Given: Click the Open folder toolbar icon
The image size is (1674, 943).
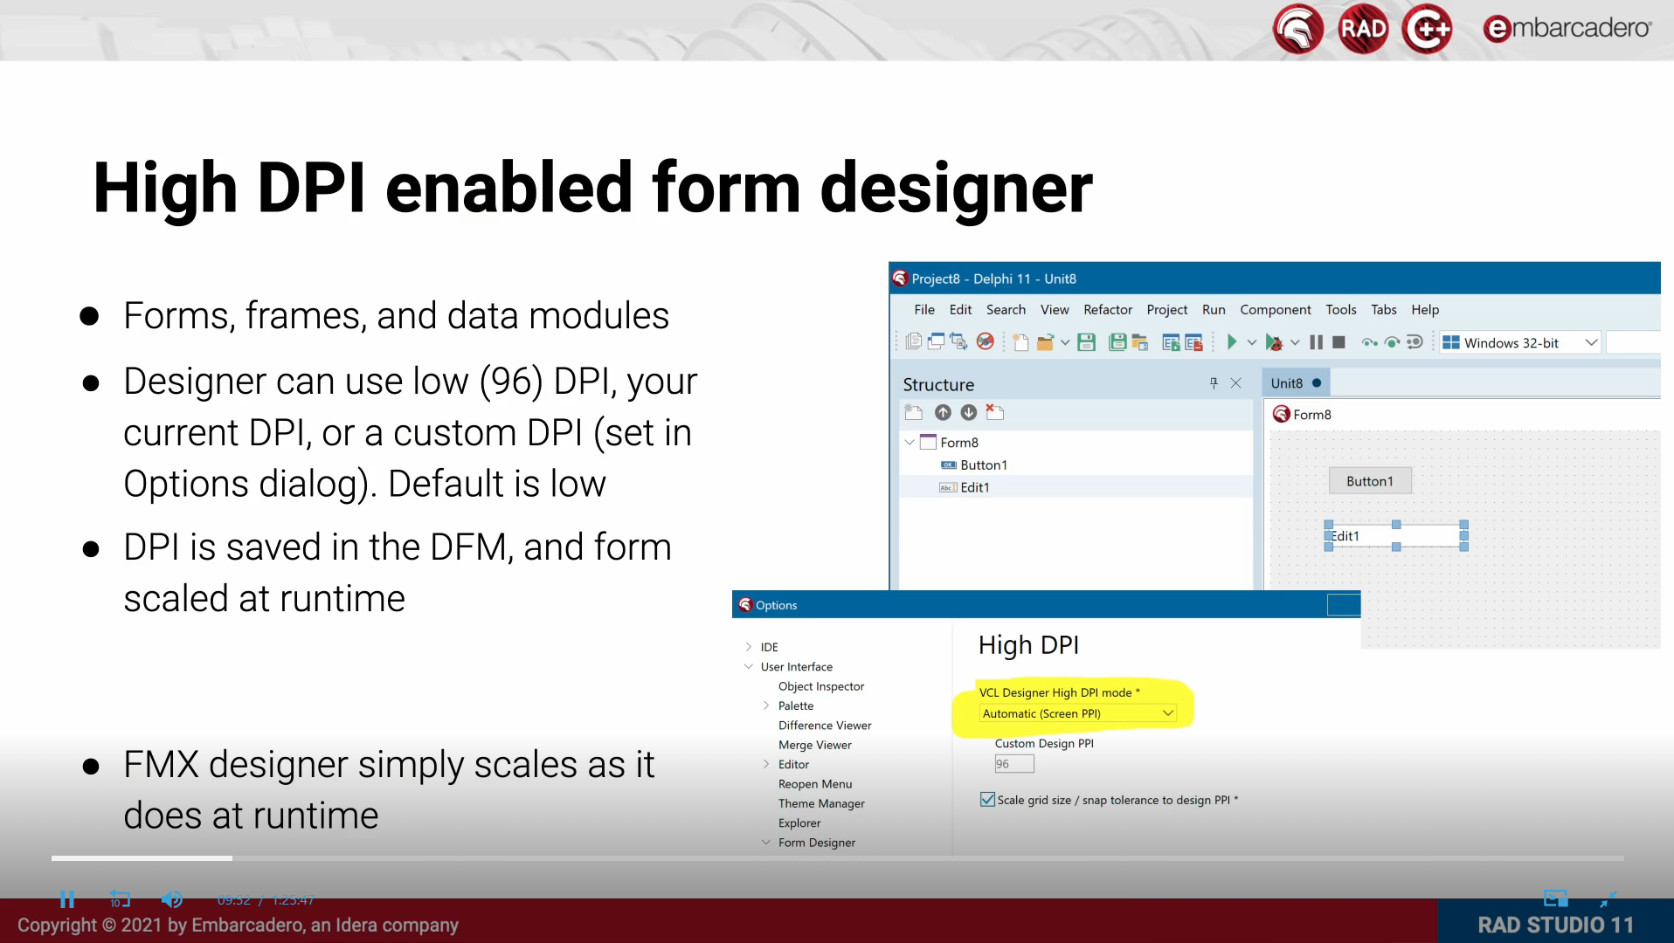Looking at the screenshot, I should pos(1045,341).
